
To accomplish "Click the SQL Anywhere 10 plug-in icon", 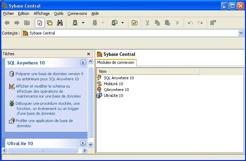I will click(100, 78).
